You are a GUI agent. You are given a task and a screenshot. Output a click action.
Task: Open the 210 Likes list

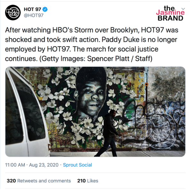click(x=88, y=181)
